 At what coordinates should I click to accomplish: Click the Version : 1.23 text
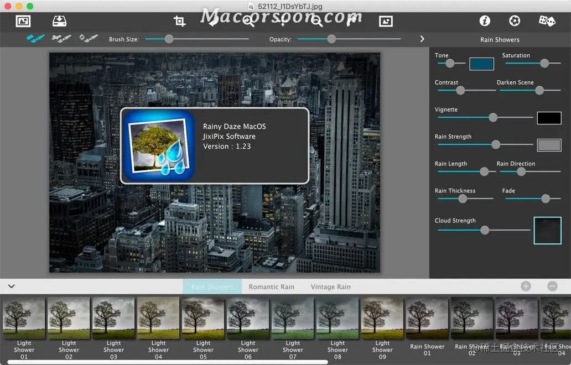(227, 147)
